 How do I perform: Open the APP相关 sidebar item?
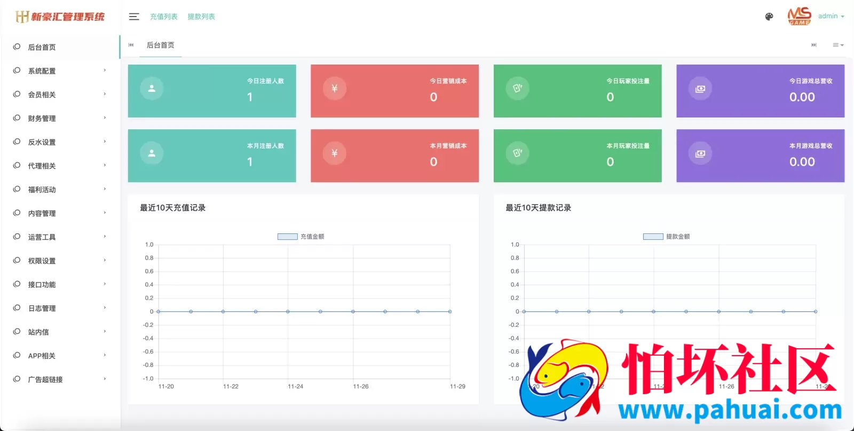click(x=60, y=356)
